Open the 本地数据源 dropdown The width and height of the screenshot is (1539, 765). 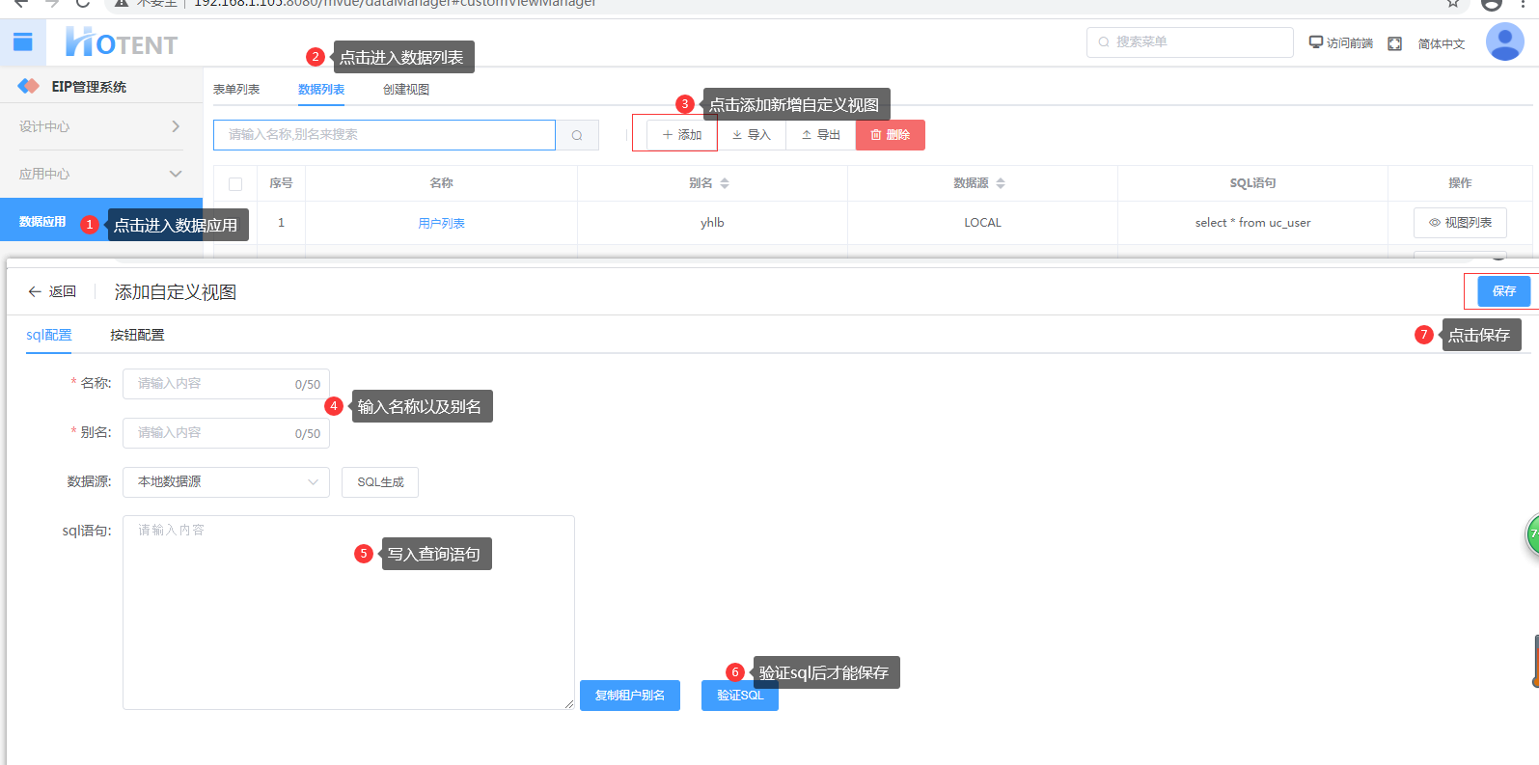(x=226, y=482)
